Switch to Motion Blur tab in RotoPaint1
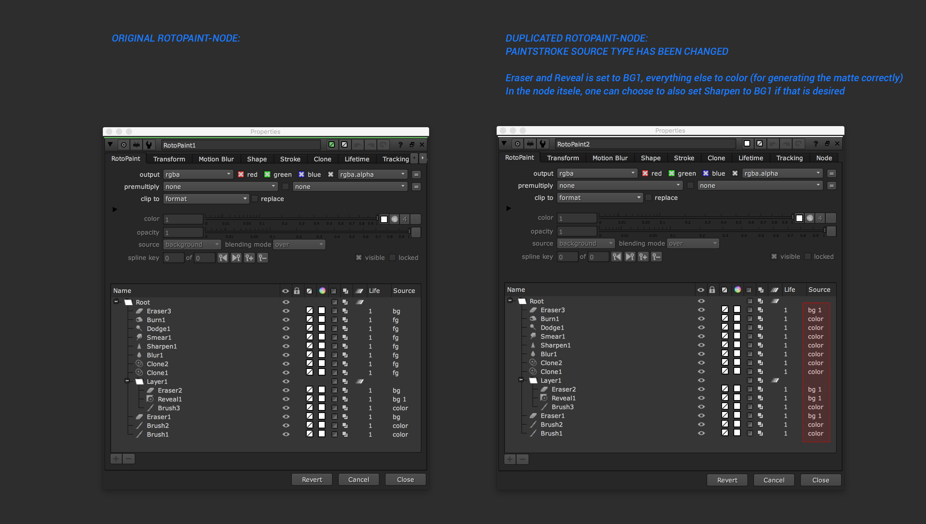 coord(216,159)
